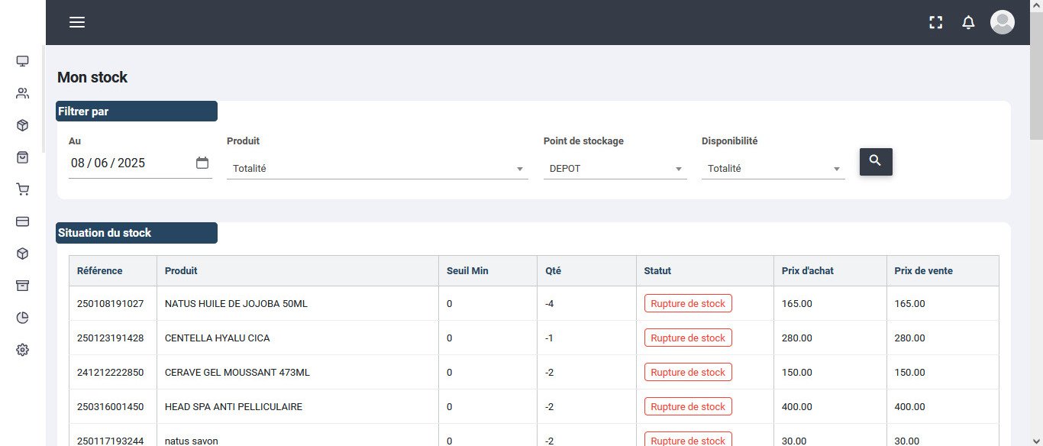Viewport: 1043px width, 446px height.
Task: Open the users icon in the sidebar
Action: (23, 93)
